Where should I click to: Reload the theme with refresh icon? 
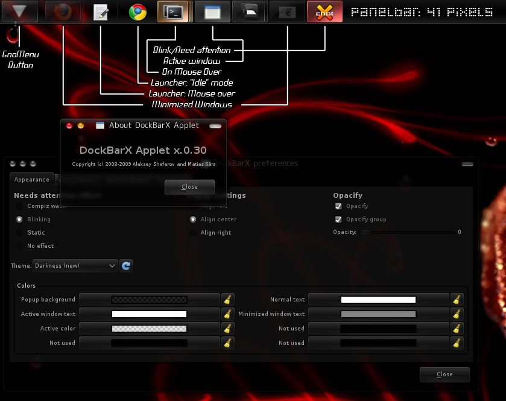[126, 266]
